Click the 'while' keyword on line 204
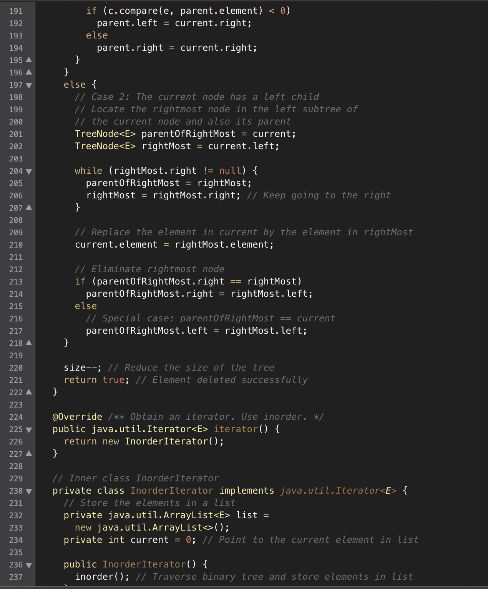Screen dimensions: 488x589 coord(88,171)
